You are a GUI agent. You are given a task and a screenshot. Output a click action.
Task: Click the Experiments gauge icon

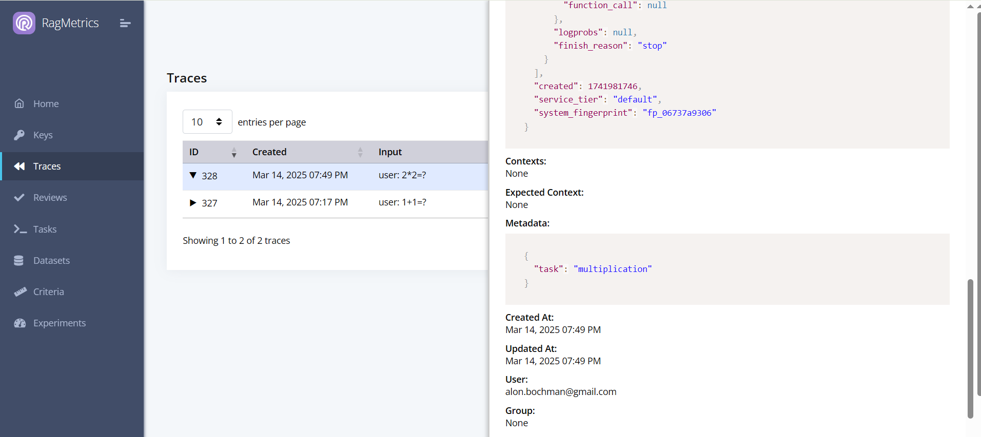pyautogui.click(x=20, y=323)
